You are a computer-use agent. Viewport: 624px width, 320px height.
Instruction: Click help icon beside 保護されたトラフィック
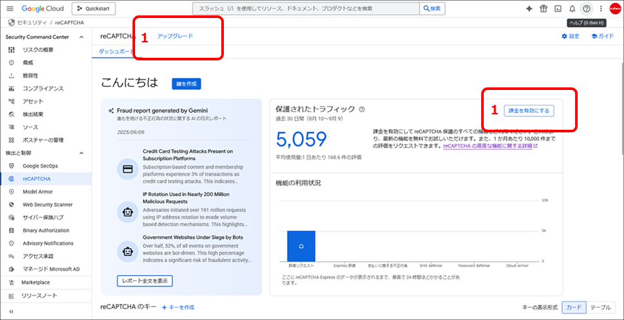pyautogui.click(x=362, y=109)
